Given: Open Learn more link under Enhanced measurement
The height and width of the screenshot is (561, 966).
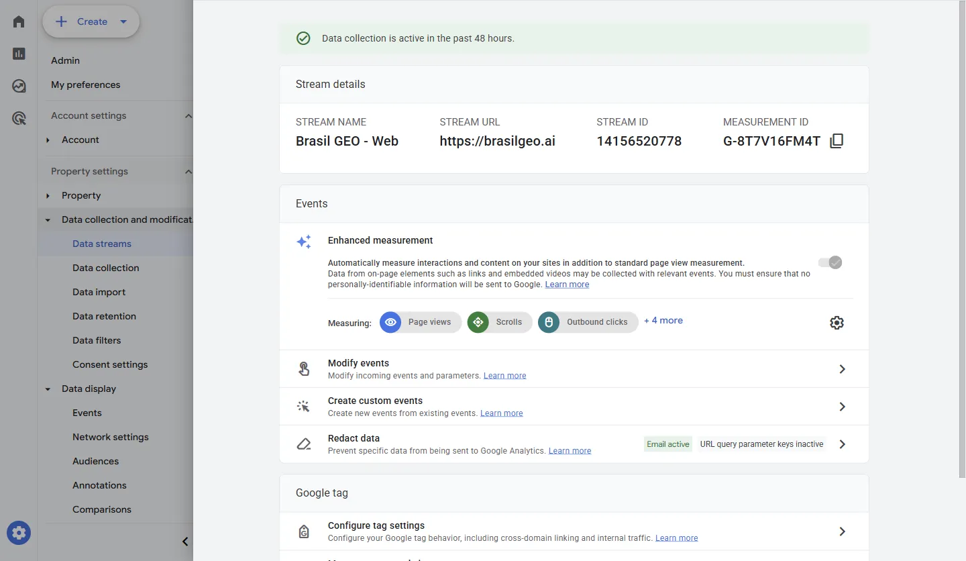Looking at the screenshot, I should [567, 285].
